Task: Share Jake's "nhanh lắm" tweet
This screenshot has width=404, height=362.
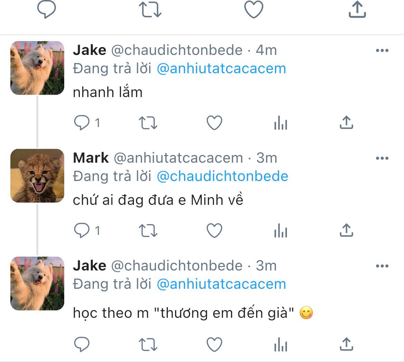Action: [x=346, y=123]
